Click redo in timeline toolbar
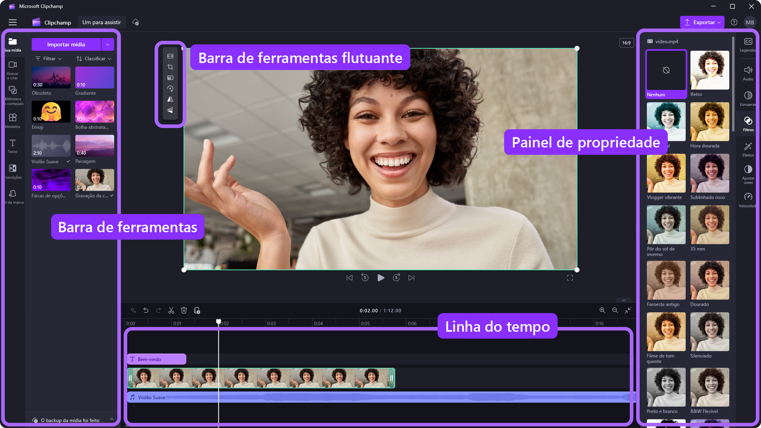This screenshot has width=761, height=428. [159, 310]
